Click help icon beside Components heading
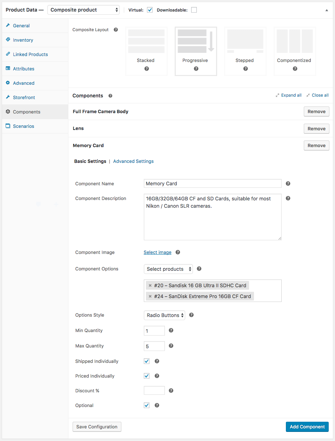The height and width of the screenshot is (441, 335). pyautogui.click(x=110, y=96)
